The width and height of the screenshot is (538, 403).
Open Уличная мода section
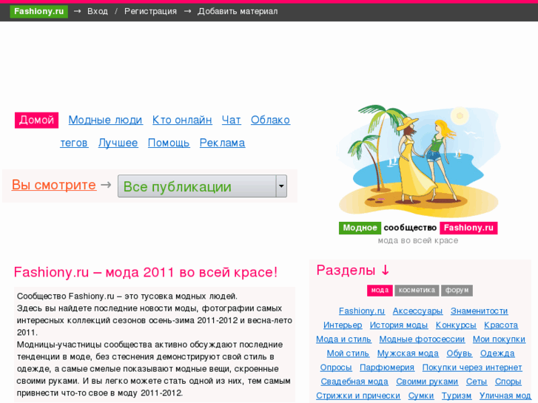505,395
